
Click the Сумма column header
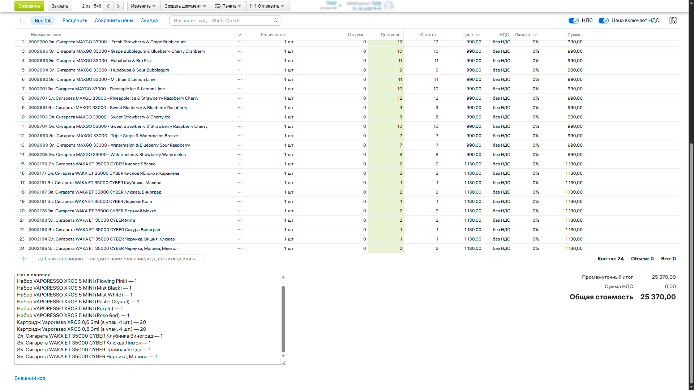point(574,35)
